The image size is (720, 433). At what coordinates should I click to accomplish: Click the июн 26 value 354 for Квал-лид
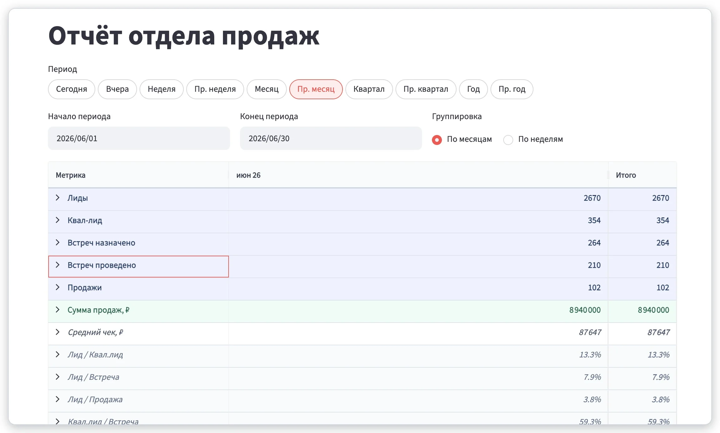[x=594, y=221]
